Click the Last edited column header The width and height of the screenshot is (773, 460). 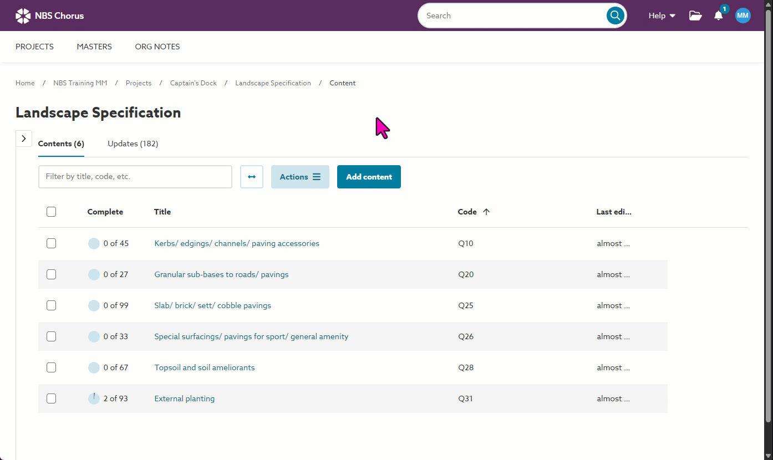[x=614, y=212]
